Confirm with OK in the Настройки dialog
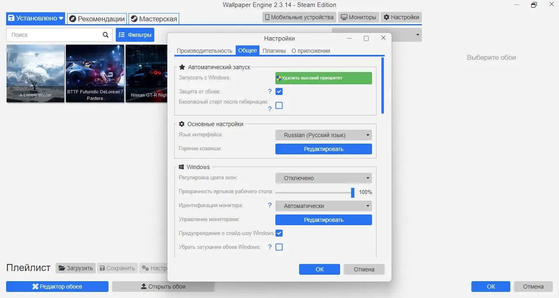The height and width of the screenshot is (298, 559). pos(320,269)
